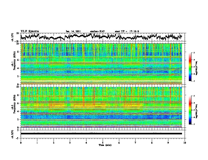Click the ch.2 color scale bar
The width and height of the screenshot is (208, 160).
pyautogui.click(x=190, y=110)
